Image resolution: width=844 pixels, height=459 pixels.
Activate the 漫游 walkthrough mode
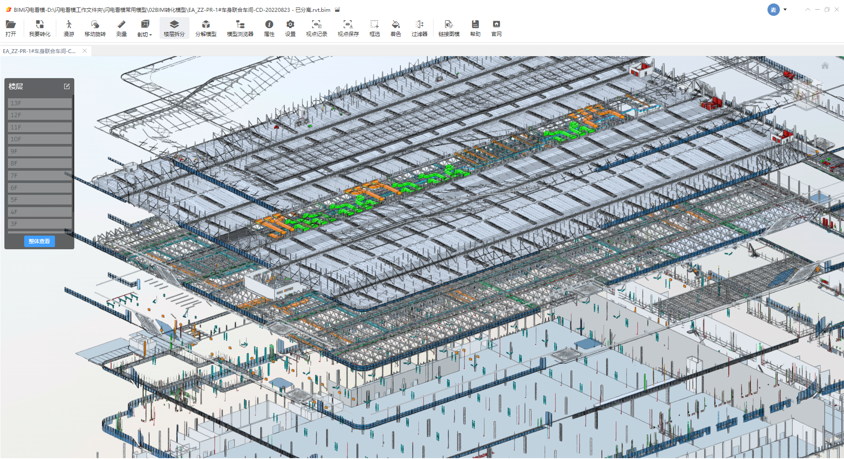pyautogui.click(x=69, y=28)
